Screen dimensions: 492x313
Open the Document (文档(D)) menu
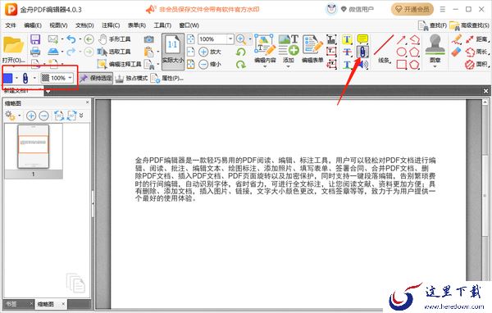(84, 25)
